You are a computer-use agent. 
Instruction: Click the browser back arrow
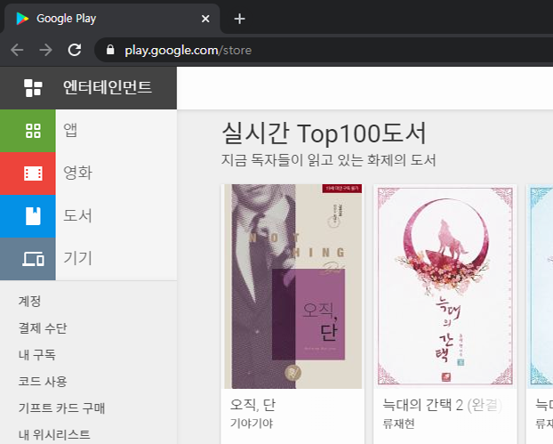[x=17, y=50]
